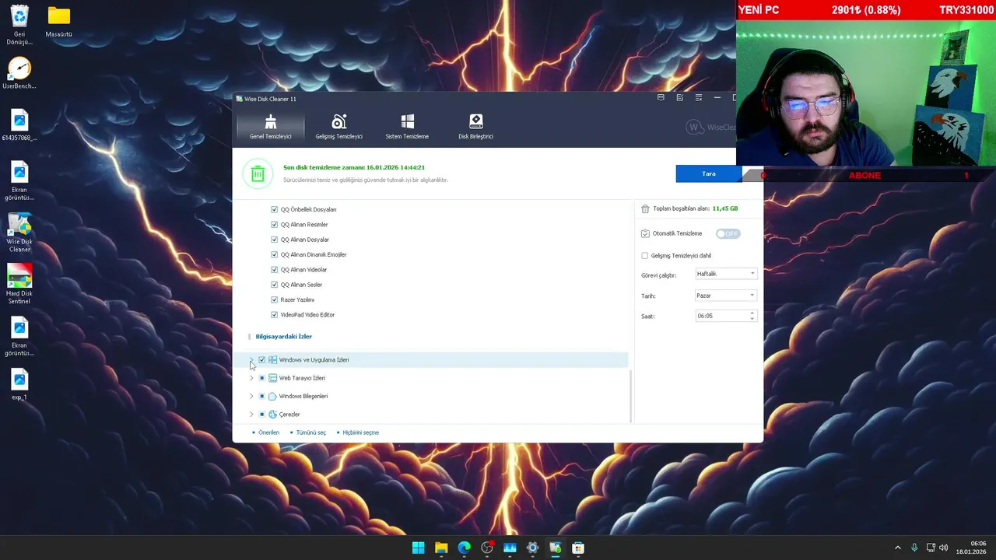
Task: Enable Gelişmiş Temizleyici dahil checkbox
Action: click(644, 255)
